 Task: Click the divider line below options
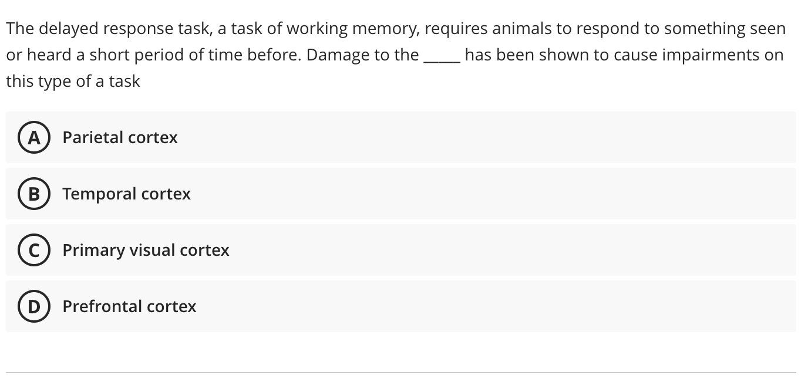point(404,372)
